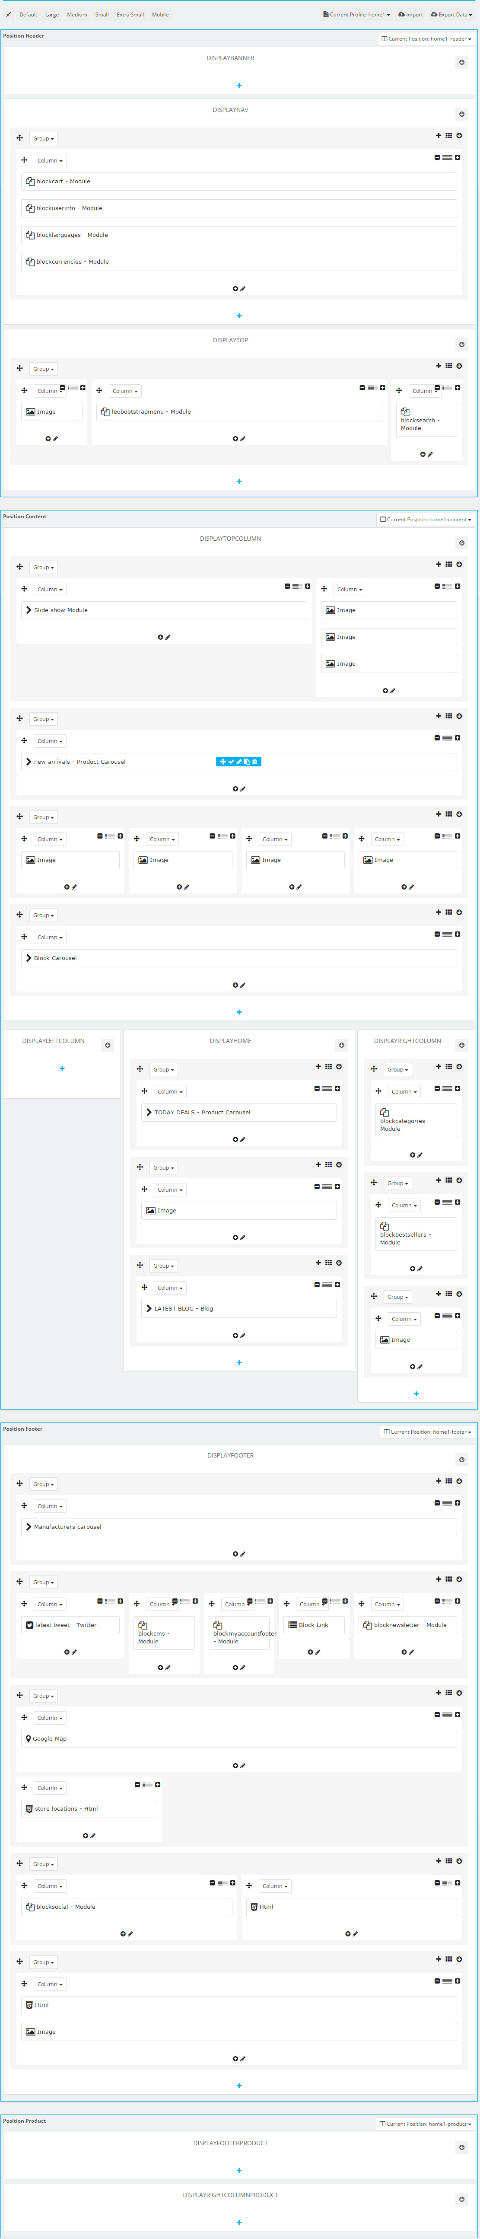Click width bar of Manufacturers carousel column
This screenshot has width=480, height=2239.
pyautogui.click(x=447, y=1503)
